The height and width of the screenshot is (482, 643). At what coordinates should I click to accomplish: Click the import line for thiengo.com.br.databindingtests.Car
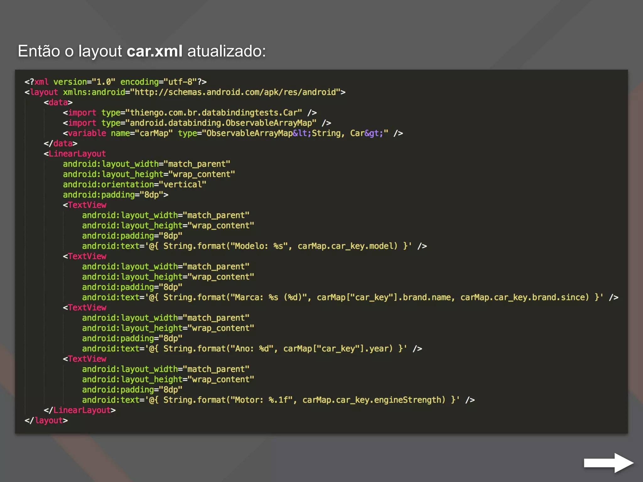point(190,113)
